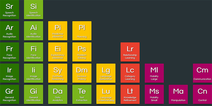Click the Si Speech Identification tile

tap(33, 9)
